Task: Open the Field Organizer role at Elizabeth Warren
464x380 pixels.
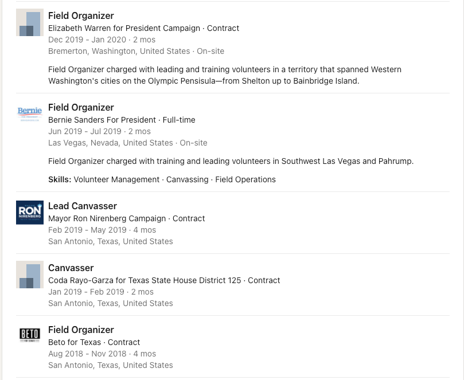Action: (x=81, y=15)
